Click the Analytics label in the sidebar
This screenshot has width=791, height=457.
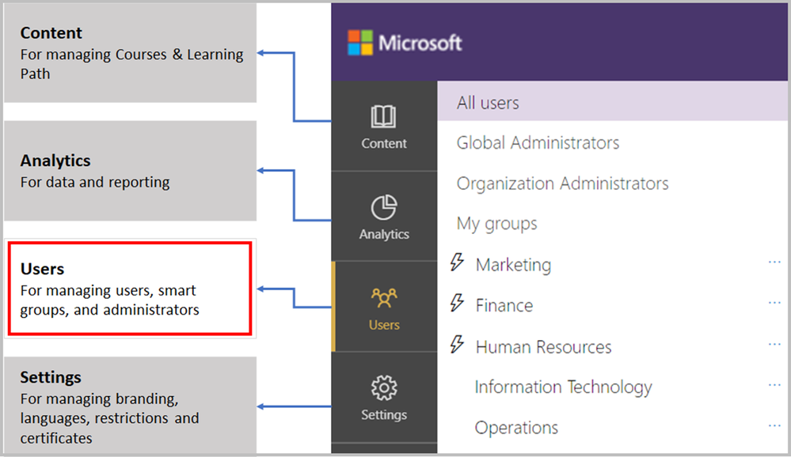(x=384, y=234)
